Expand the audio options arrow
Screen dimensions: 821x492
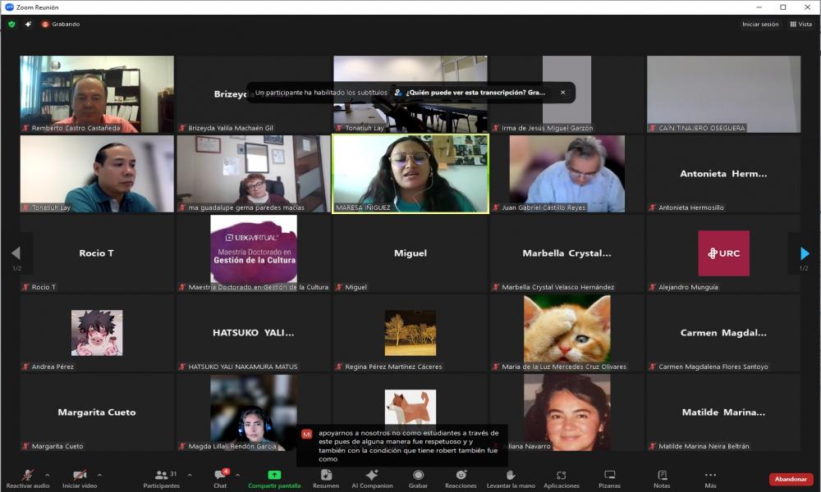pos(47,475)
